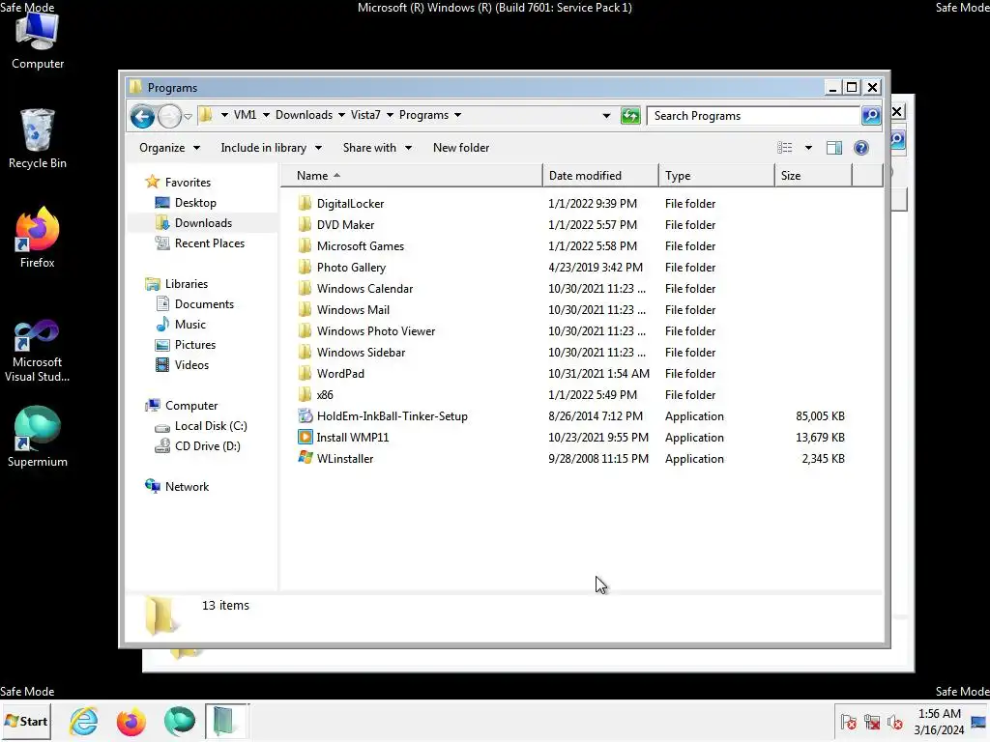Click the Search Programs input field
Viewport: 990px width, 742px height.
(754, 116)
